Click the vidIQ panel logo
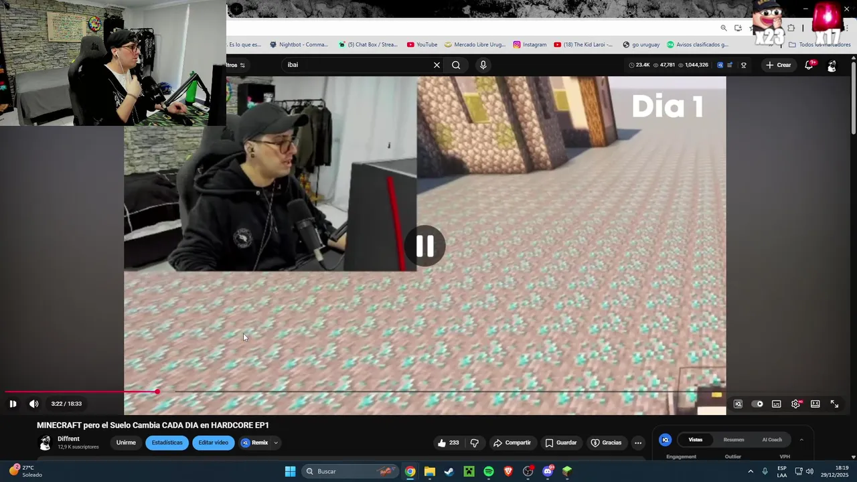Image resolution: width=857 pixels, height=482 pixels. coord(665,440)
